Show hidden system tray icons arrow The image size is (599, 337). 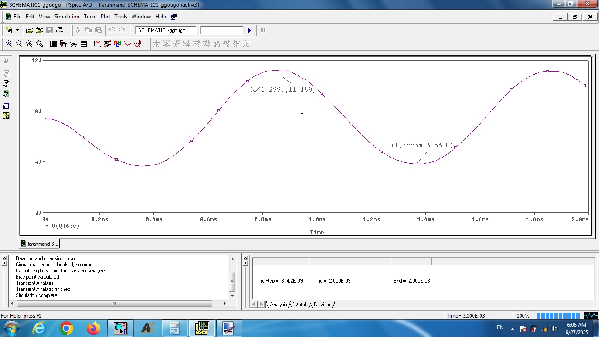click(511, 328)
